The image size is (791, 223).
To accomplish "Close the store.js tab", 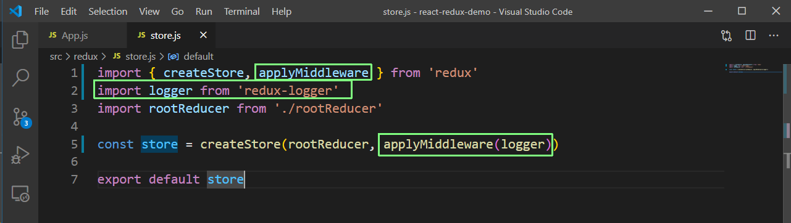I will (203, 35).
